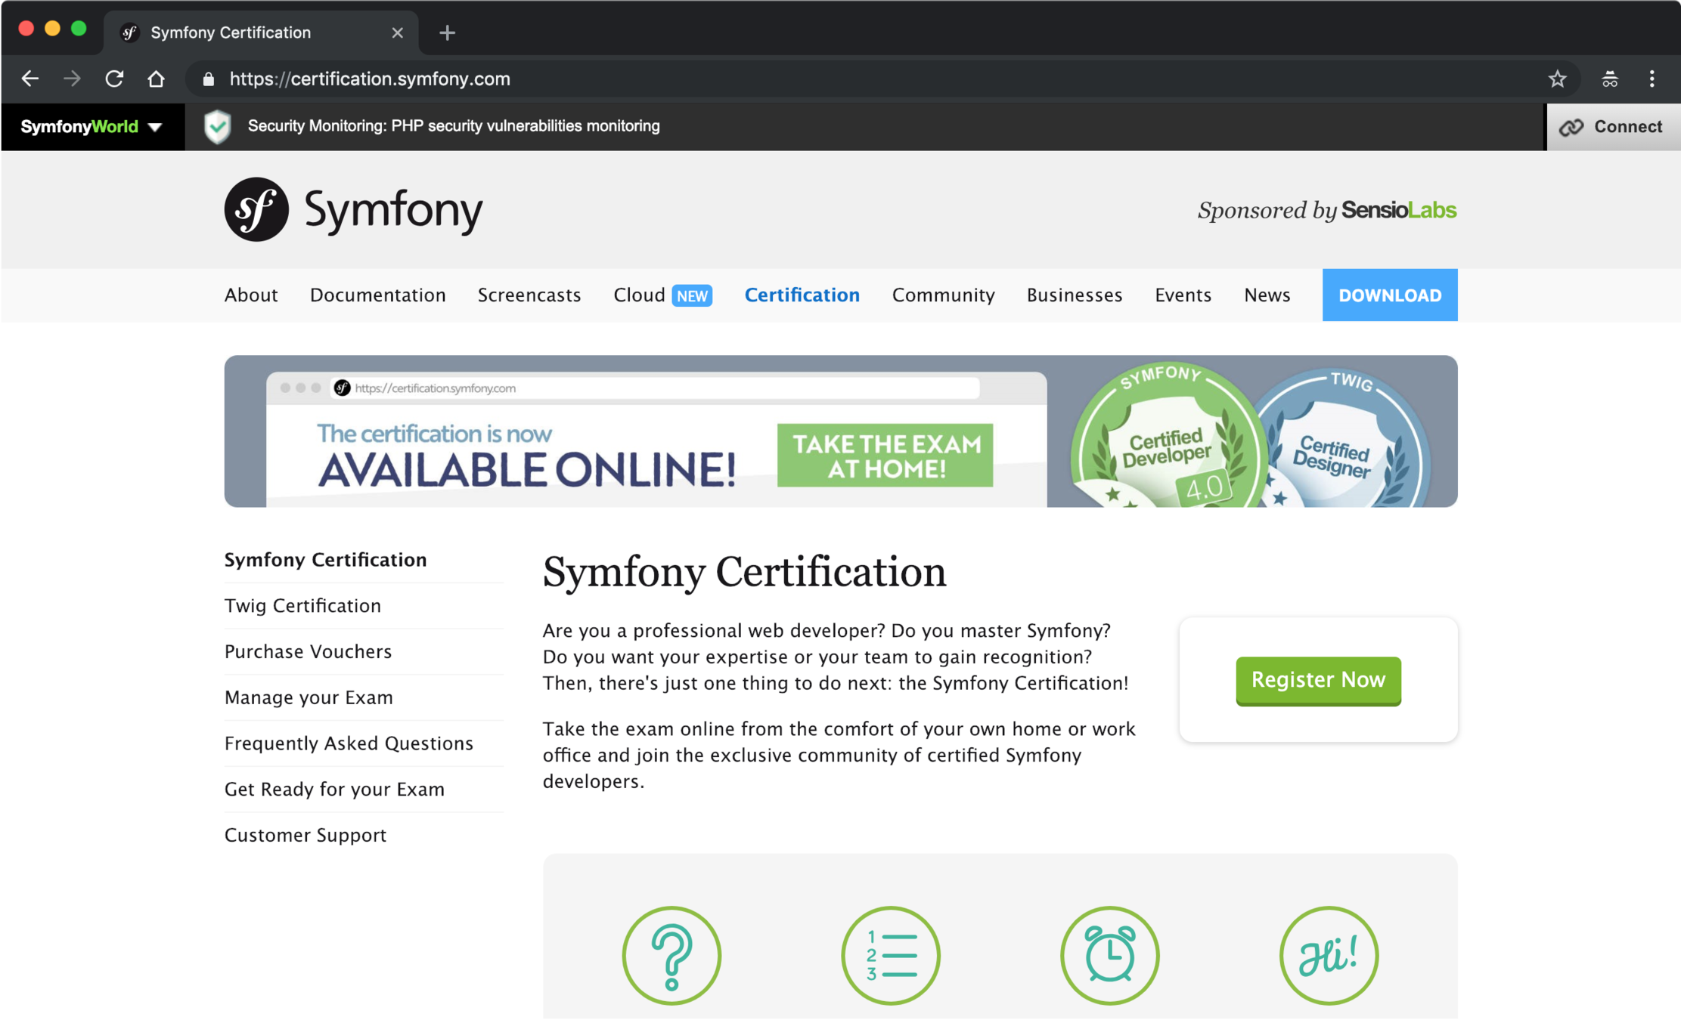The image size is (1681, 1020).
Task: Open the Twig Certification sidebar link
Action: 302,605
